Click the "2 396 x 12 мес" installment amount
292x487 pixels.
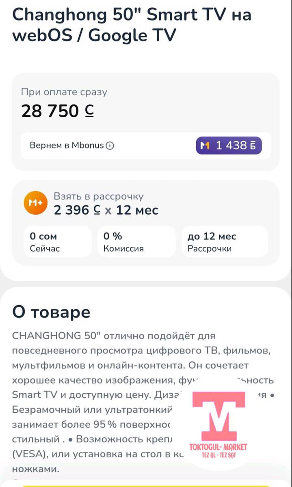point(106,210)
